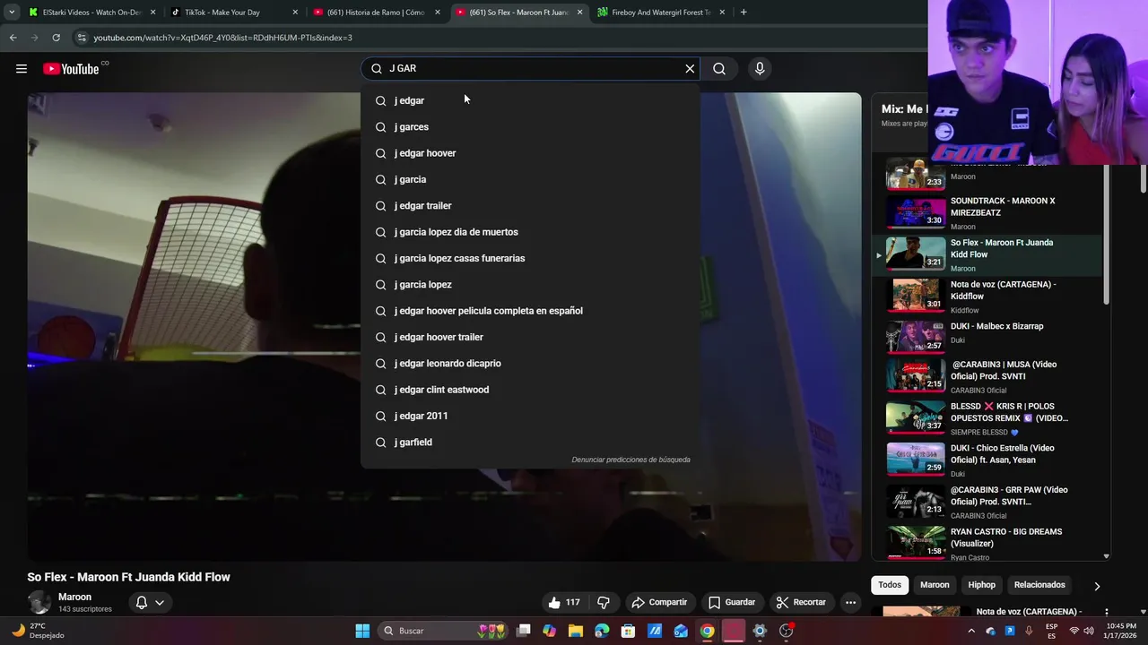Open Microsoft Edge from the taskbar
Viewport: 1148px width, 645px height.
pyautogui.click(x=602, y=631)
